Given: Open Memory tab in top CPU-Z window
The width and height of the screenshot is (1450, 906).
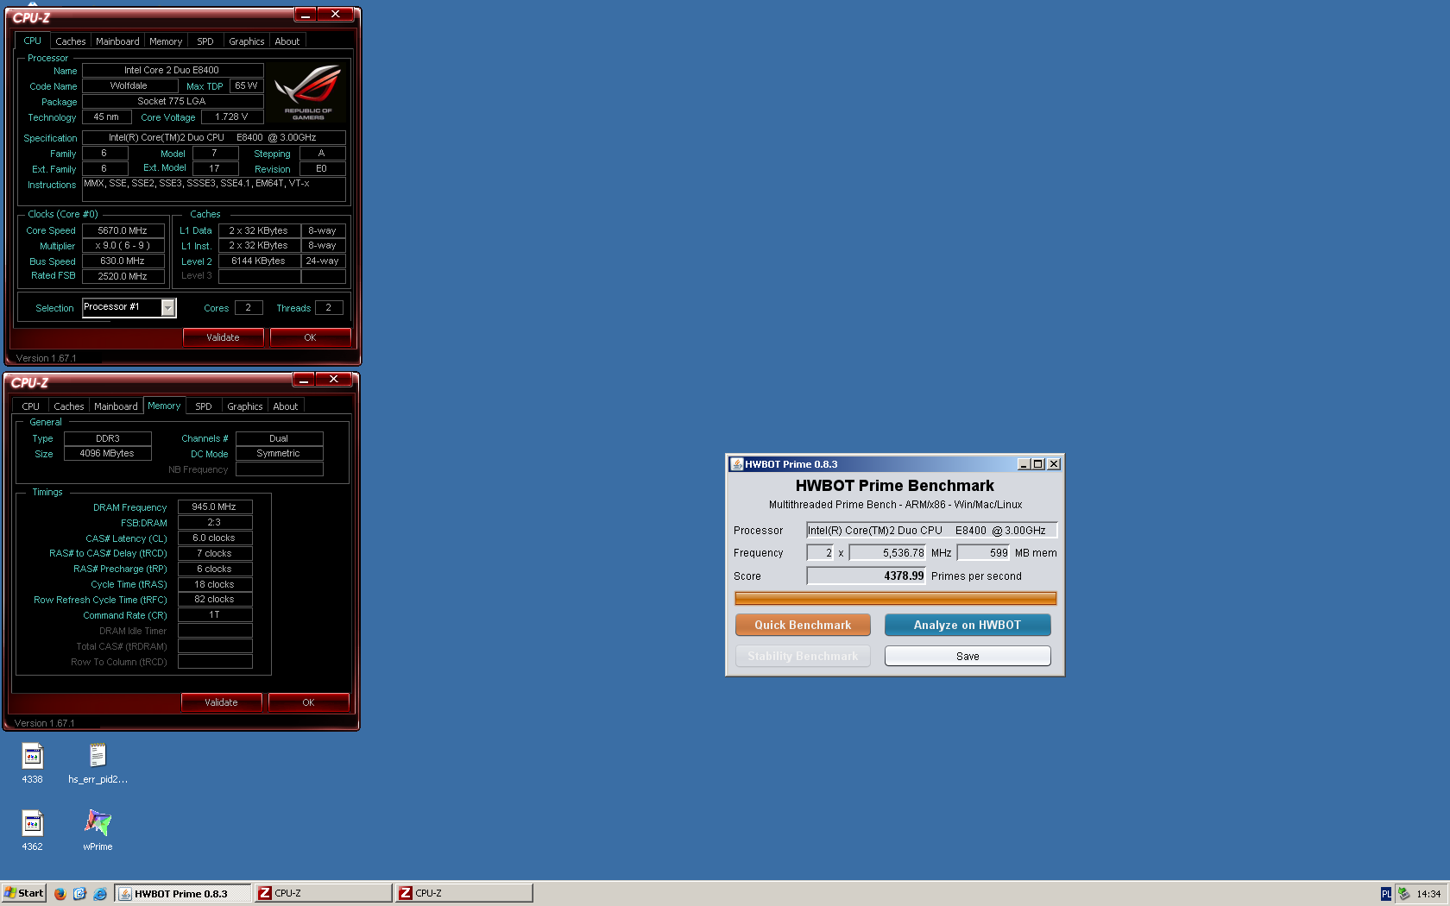Looking at the screenshot, I should click(x=166, y=41).
